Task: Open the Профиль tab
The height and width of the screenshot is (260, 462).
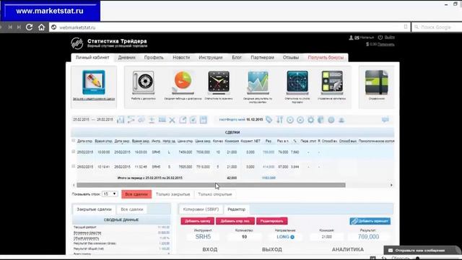Action: [x=154, y=58]
